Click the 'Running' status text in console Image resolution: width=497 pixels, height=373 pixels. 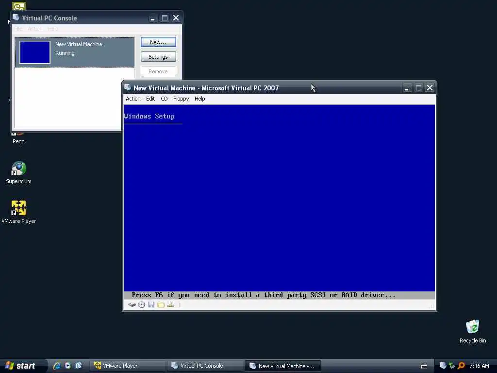65,53
